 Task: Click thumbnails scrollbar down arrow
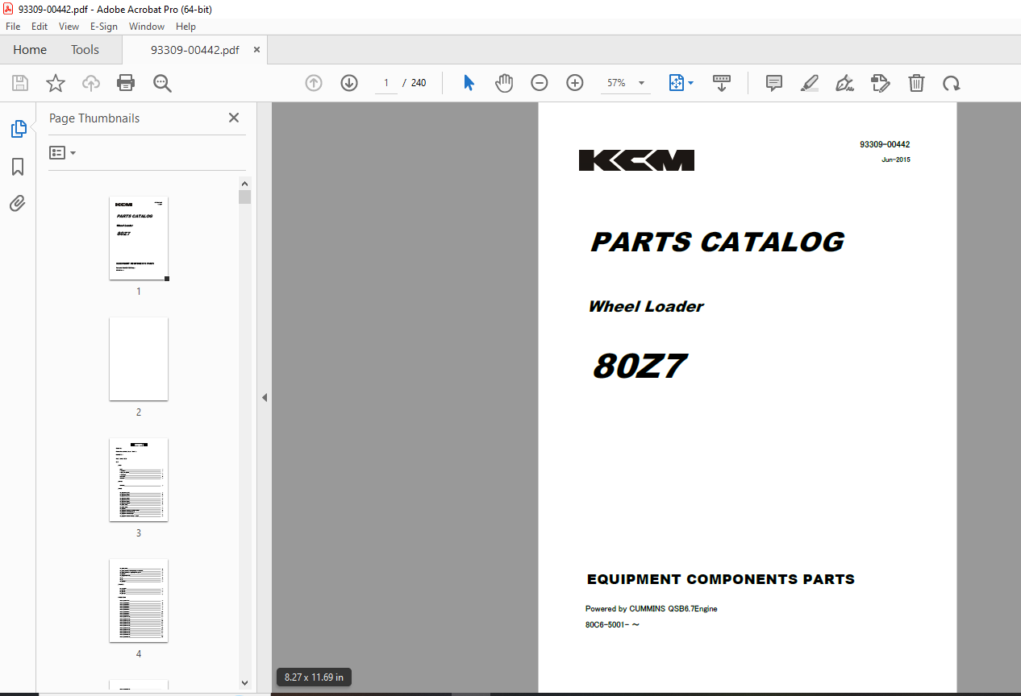245,683
